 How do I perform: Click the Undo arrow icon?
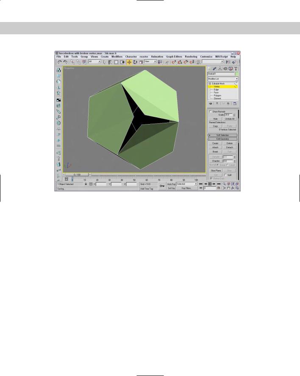[x=59, y=62]
